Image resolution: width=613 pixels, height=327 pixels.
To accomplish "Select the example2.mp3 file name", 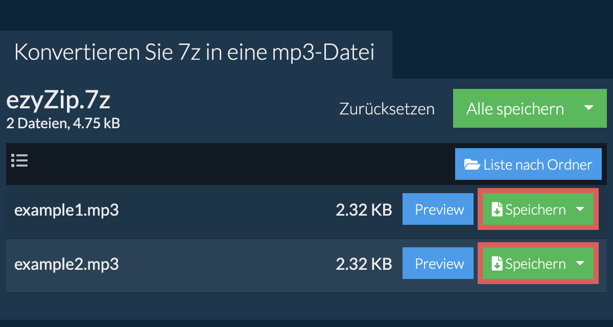I will pyautogui.click(x=66, y=265).
